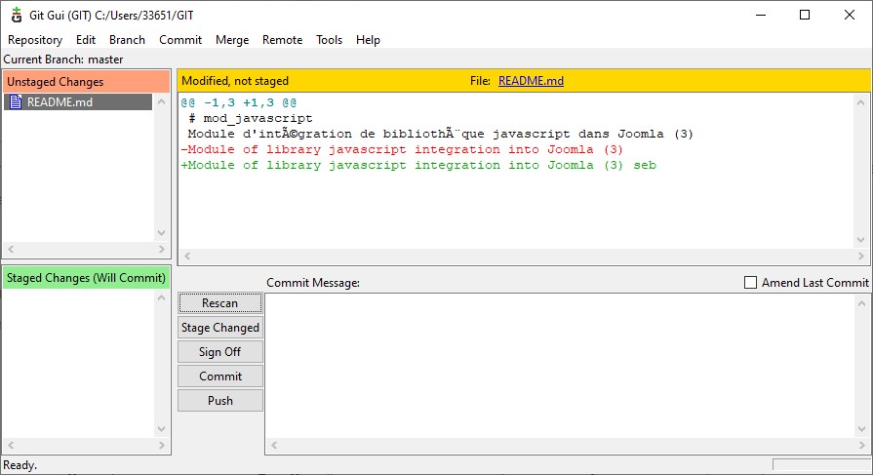Open the Branch menu
Image resolution: width=873 pixels, height=475 pixels.
click(x=127, y=40)
